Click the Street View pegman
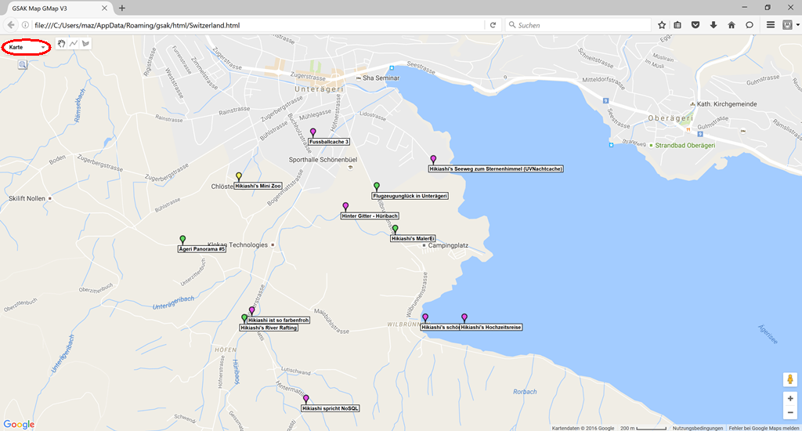This screenshot has height=431, width=802. [790, 379]
